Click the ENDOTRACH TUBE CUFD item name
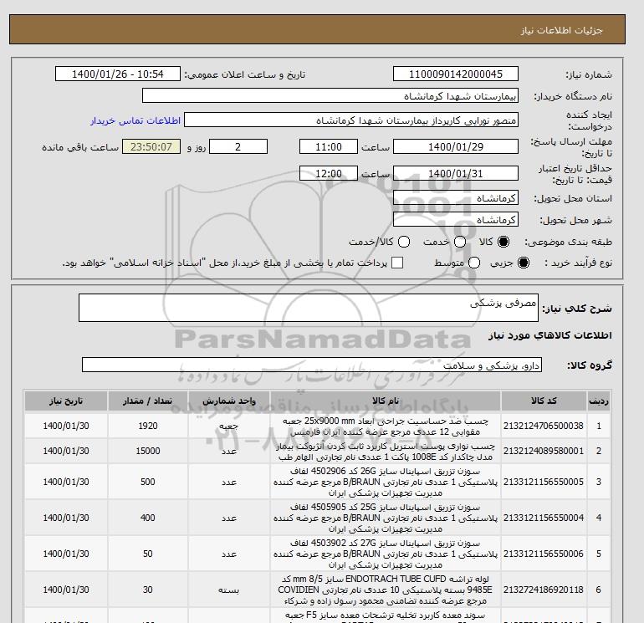The image size is (644, 623). (x=386, y=590)
